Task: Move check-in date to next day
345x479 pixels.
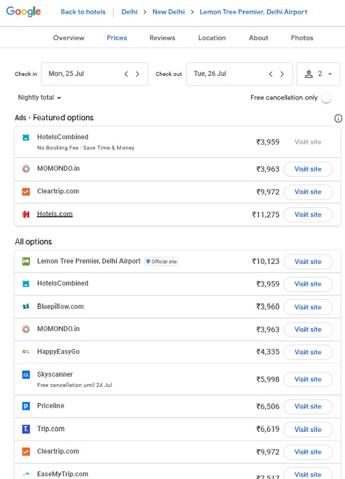Action: point(137,74)
